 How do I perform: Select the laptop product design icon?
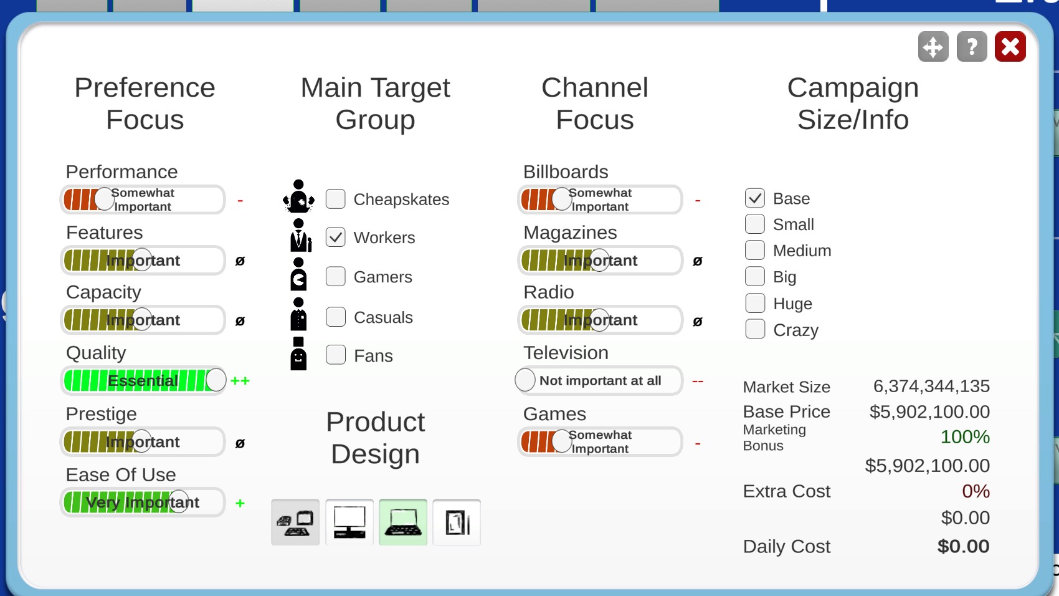(403, 522)
